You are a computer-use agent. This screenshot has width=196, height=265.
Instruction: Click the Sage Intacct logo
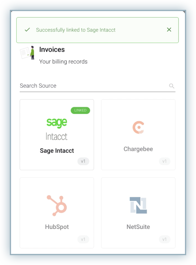(x=57, y=129)
